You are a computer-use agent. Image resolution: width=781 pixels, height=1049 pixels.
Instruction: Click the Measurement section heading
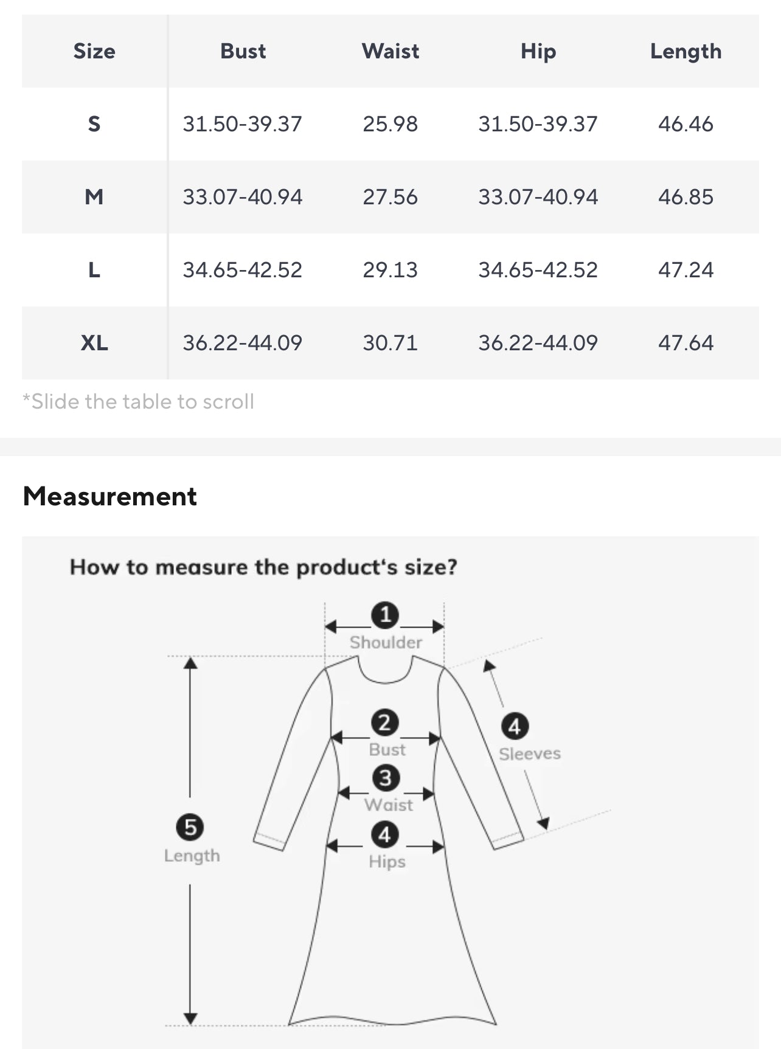tap(110, 496)
